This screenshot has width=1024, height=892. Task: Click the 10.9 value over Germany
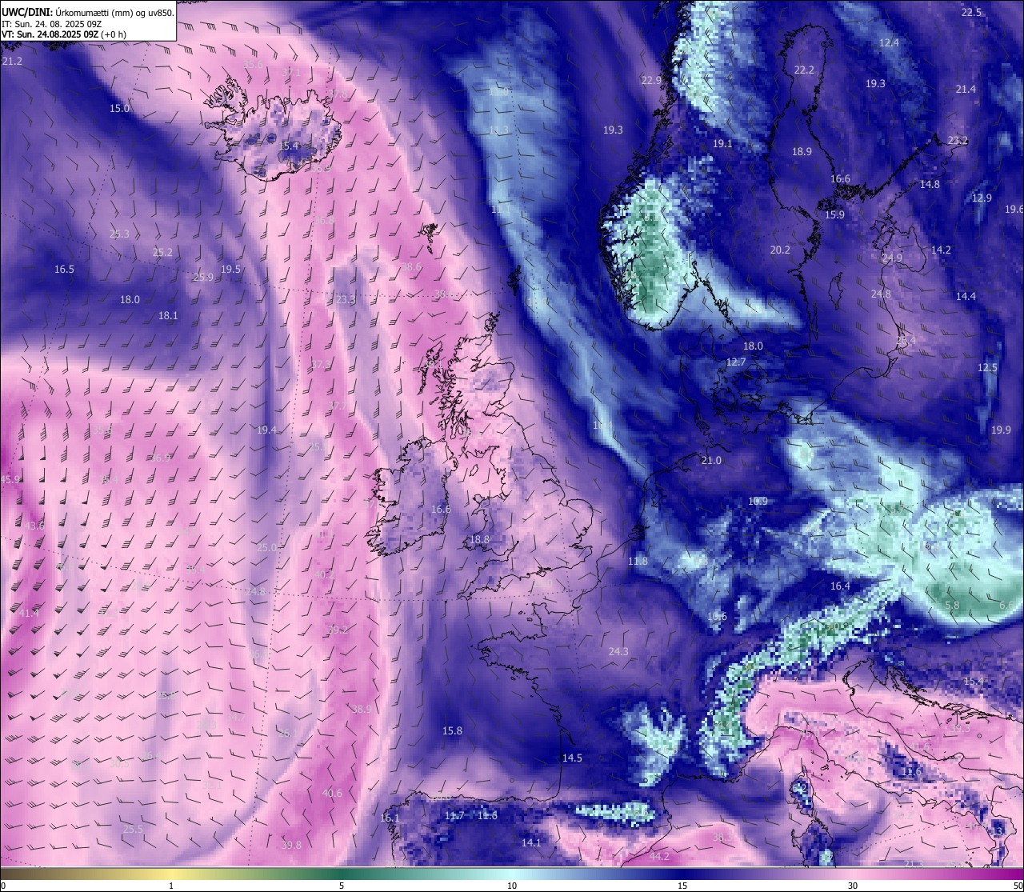click(758, 502)
